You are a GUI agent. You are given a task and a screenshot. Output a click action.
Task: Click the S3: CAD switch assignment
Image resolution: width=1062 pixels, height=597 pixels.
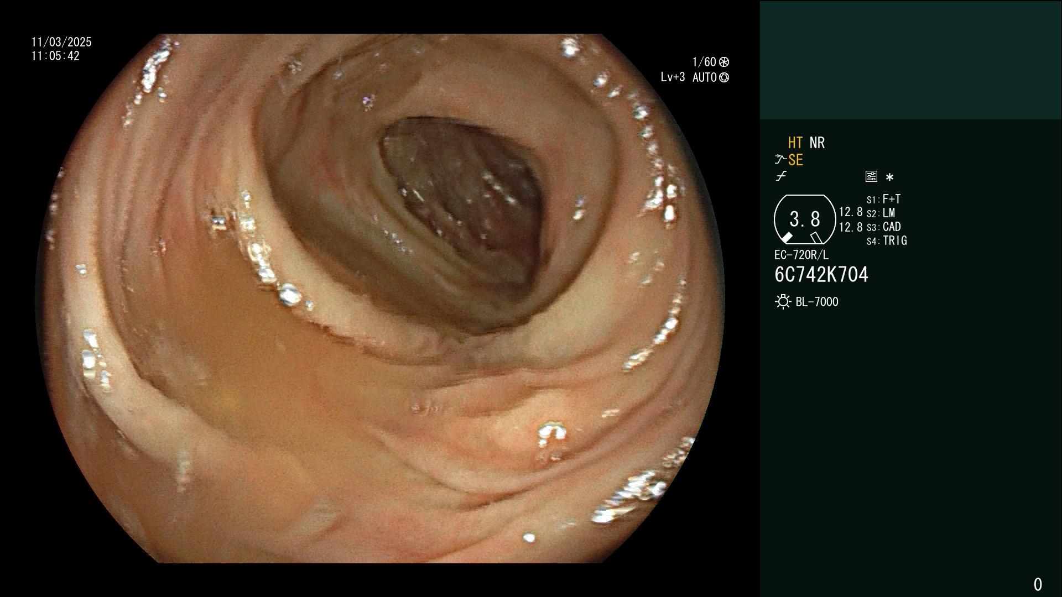(883, 227)
